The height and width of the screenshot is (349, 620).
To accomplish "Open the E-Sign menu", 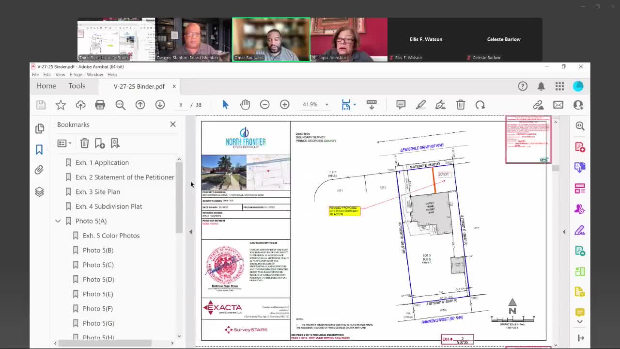I will point(76,75).
